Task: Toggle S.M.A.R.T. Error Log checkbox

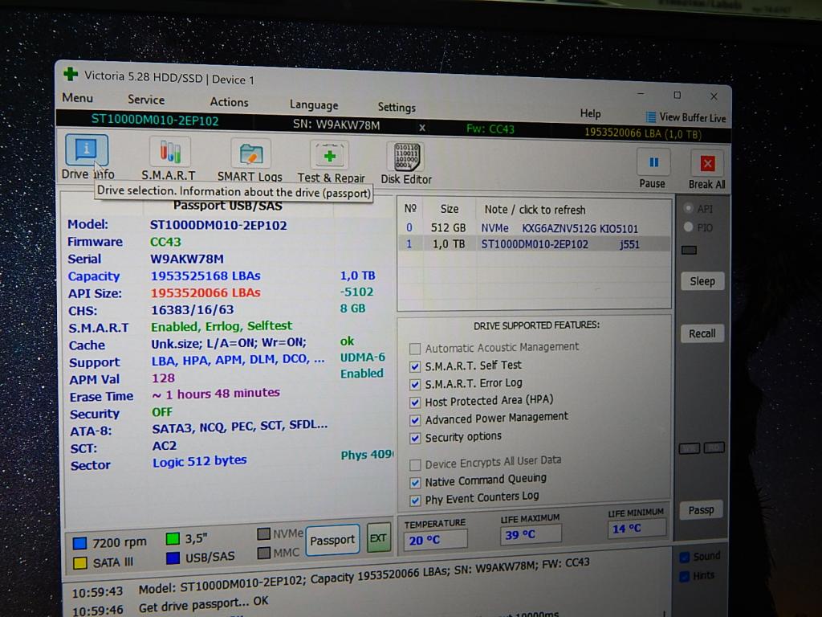Action: coord(415,385)
